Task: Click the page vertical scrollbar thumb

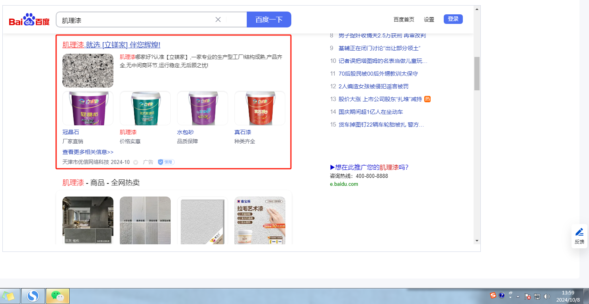Action: click(x=477, y=74)
